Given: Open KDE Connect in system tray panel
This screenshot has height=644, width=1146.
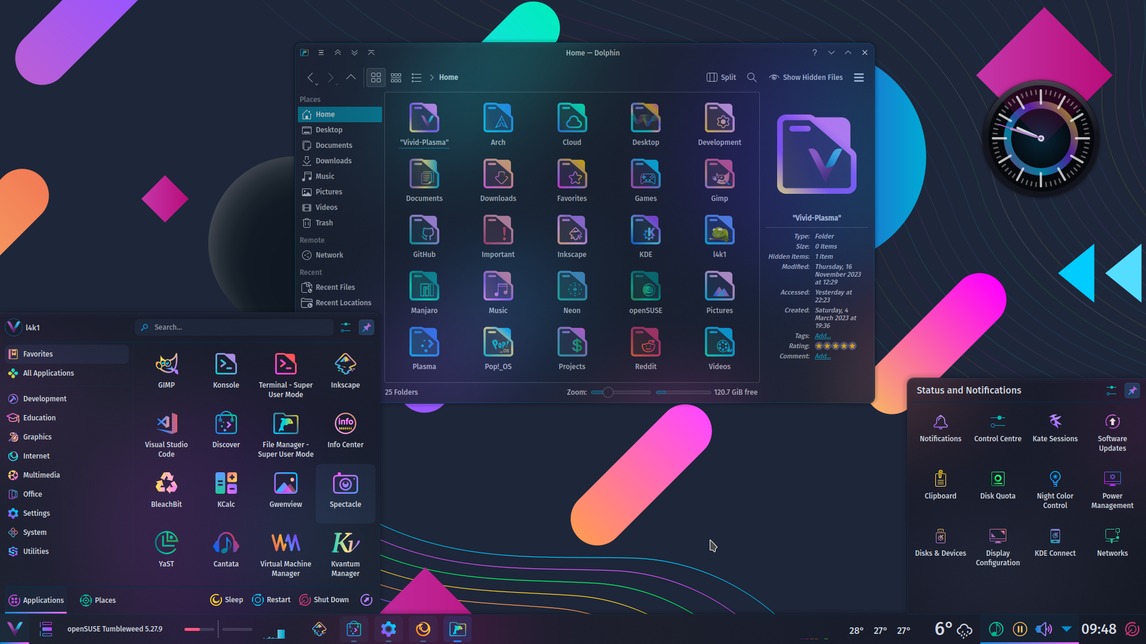Looking at the screenshot, I should [x=1055, y=543].
